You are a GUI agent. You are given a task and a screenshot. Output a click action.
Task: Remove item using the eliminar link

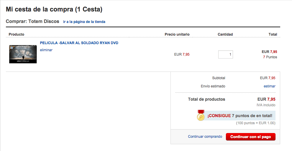pyautogui.click(x=46, y=50)
